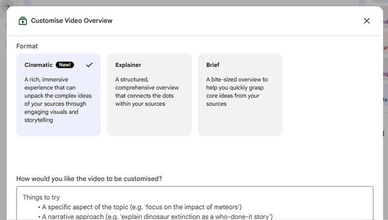Click the 'Explainer' heading text
The image size is (388, 220).
128,65
